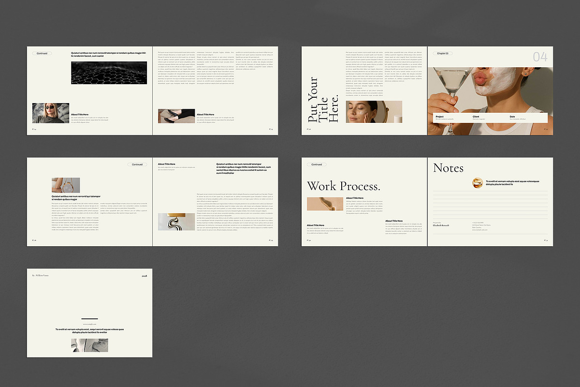
Task: Click the woman with martini glass photo
Action: click(491, 101)
